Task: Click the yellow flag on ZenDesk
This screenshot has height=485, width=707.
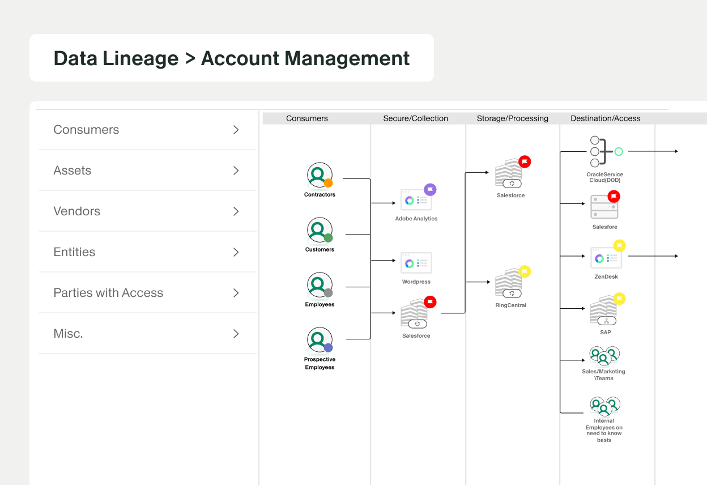Action: [620, 246]
